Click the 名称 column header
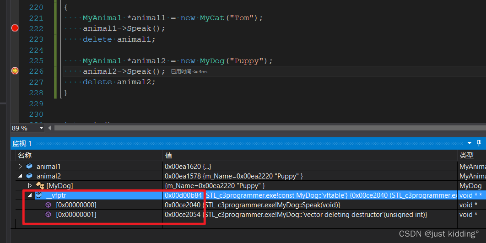This screenshot has height=243, width=486. tap(25, 155)
